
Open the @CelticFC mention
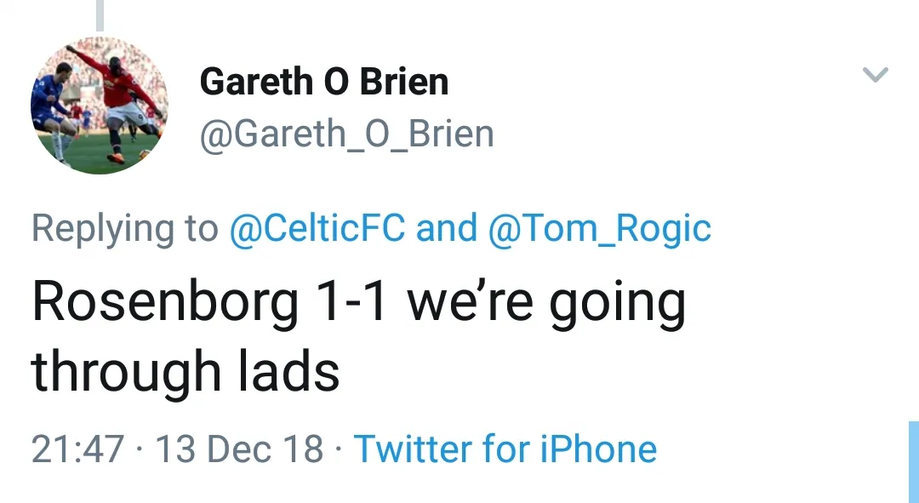317,228
